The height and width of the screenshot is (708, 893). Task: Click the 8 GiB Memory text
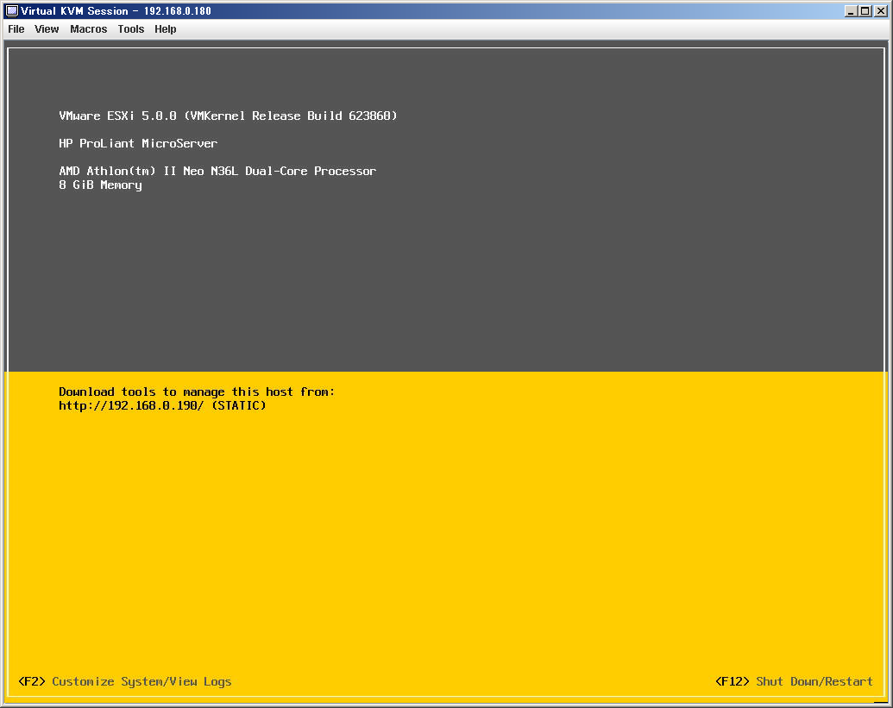coord(100,185)
